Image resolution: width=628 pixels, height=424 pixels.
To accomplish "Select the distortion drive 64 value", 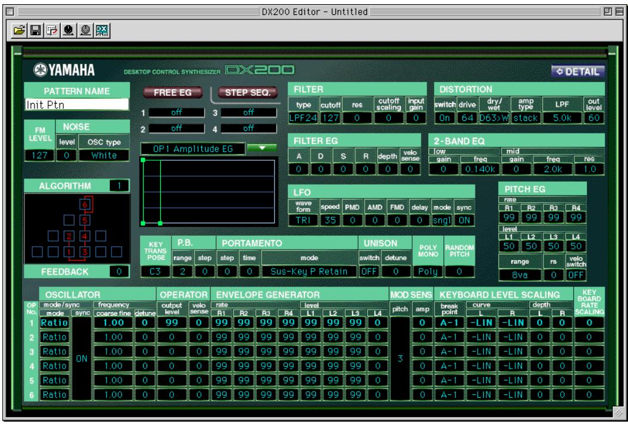I will pos(467,118).
